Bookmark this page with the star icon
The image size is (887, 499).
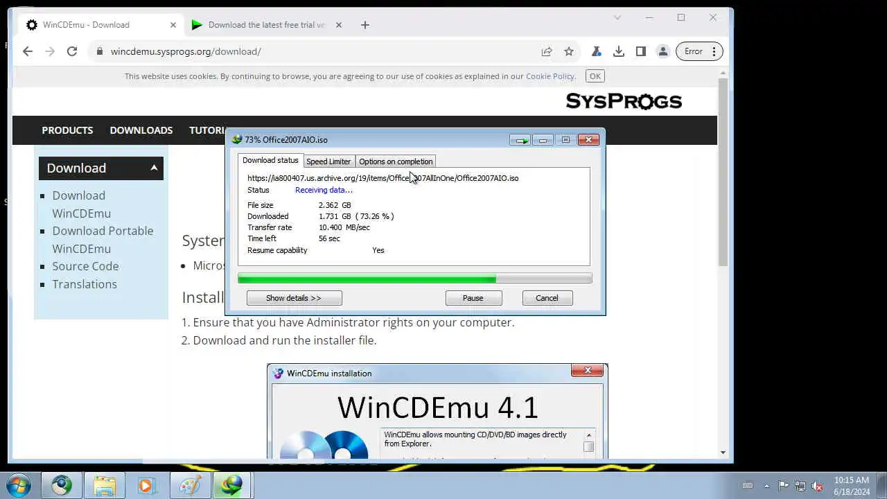[569, 51]
